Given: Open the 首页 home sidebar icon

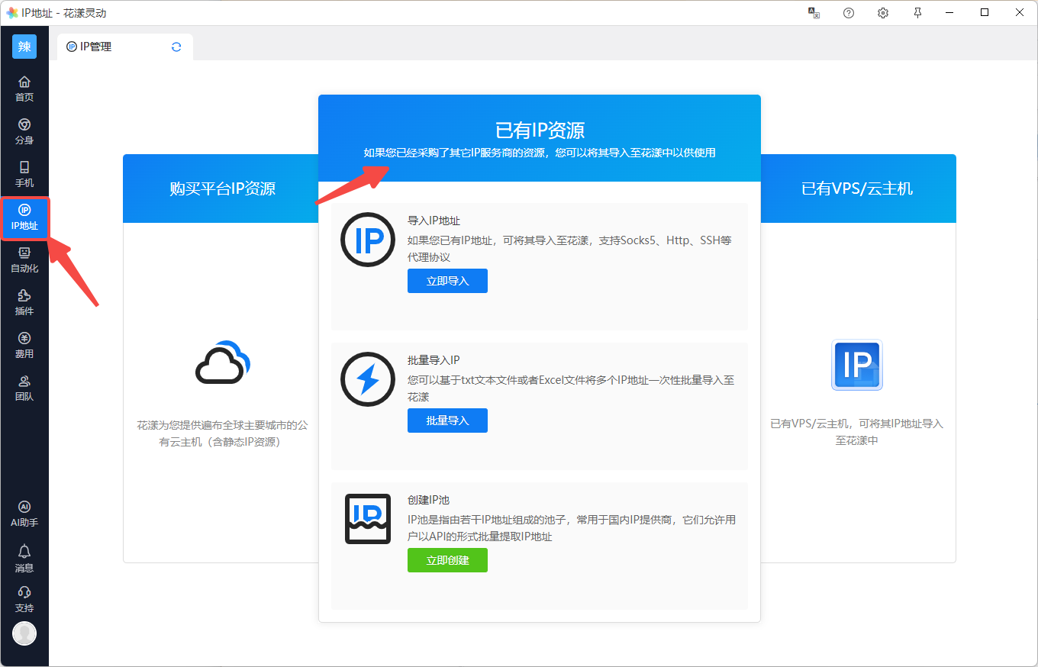Looking at the screenshot, I should click(24, 88).
